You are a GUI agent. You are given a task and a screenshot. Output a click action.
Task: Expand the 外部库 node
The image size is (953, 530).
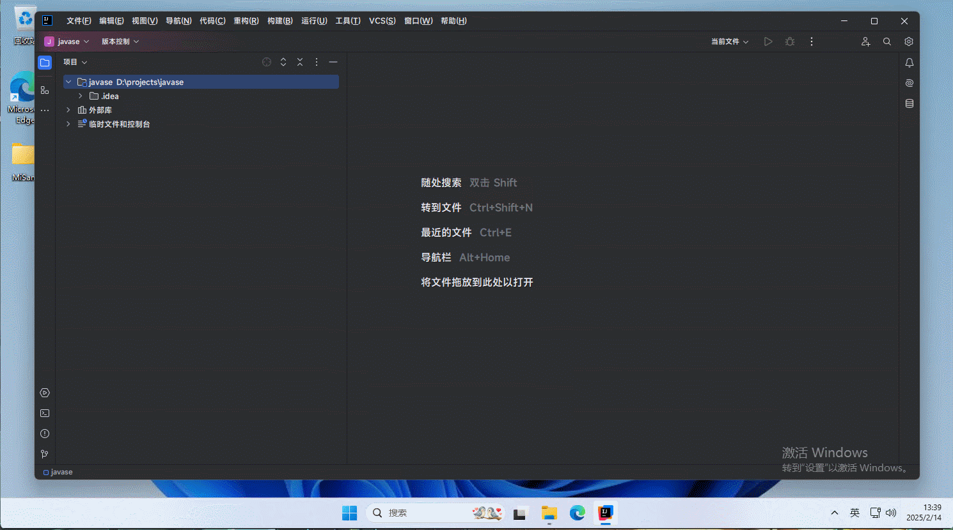68,110
